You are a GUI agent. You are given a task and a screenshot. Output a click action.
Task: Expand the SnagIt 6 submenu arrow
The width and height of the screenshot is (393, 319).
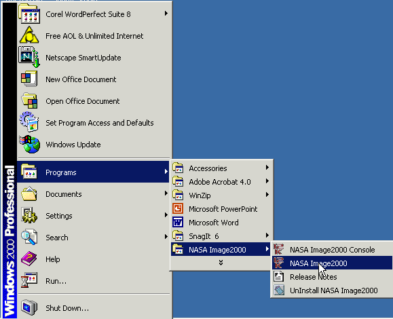point(267,235)
